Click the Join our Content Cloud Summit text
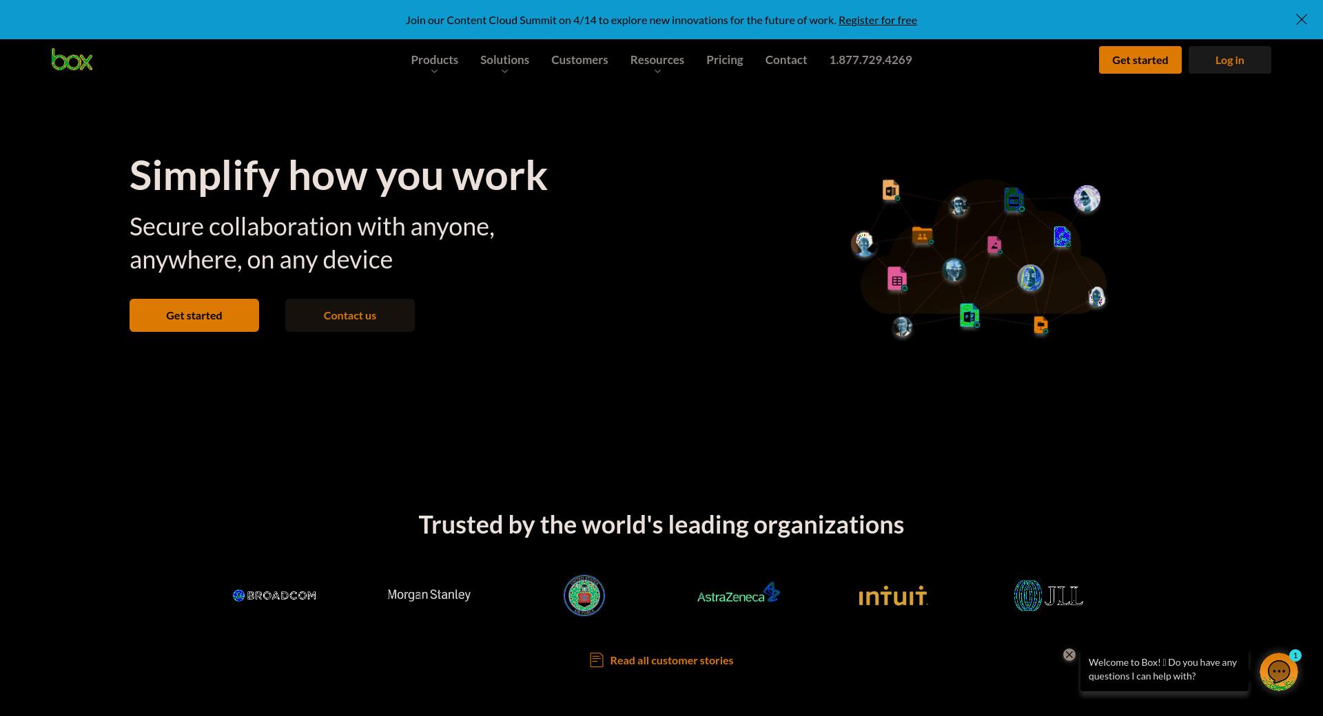 click(x=620, y=20)
